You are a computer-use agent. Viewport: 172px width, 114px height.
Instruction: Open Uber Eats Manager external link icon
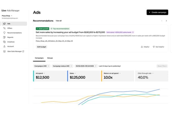[23, 51]
